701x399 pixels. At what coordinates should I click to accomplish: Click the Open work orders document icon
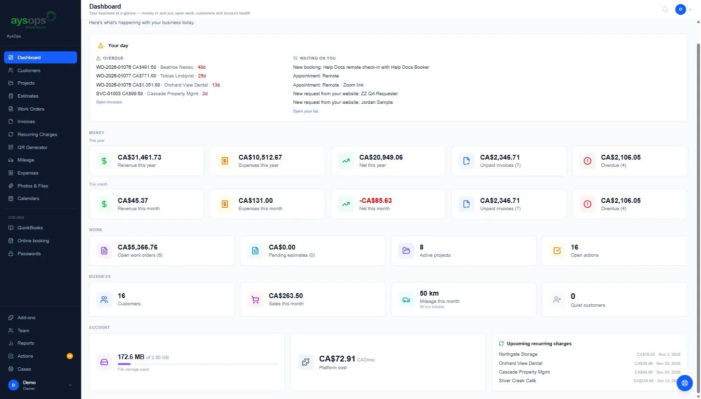[x=104, y=250]
